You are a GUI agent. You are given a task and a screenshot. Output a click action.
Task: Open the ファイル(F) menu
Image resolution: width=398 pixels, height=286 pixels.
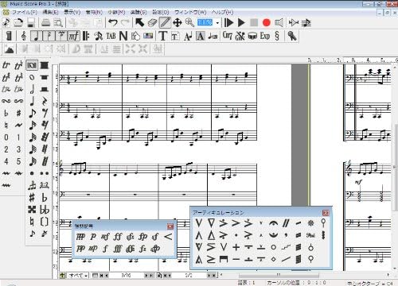(25, 12)
